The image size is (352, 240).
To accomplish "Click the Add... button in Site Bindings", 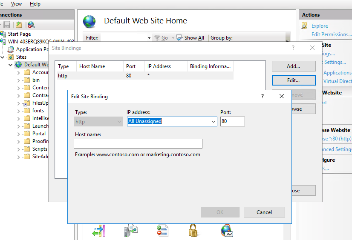I will 294,66.
